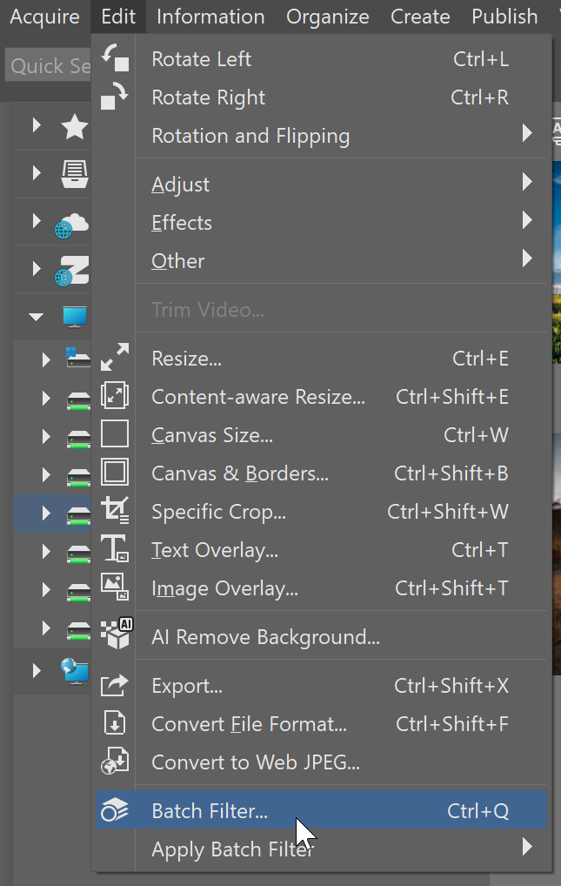The height and width of the screenshot is (886, 561).
Task: Click the Rotate Left icon
Action: pyautogui.click(x=115, y=59)
